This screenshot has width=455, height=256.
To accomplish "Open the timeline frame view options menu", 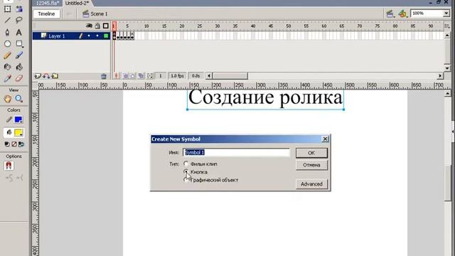I will (447, 26).
